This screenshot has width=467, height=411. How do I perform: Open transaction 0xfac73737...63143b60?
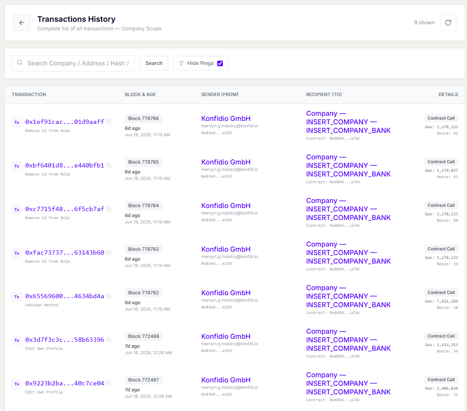coord(65,252)
